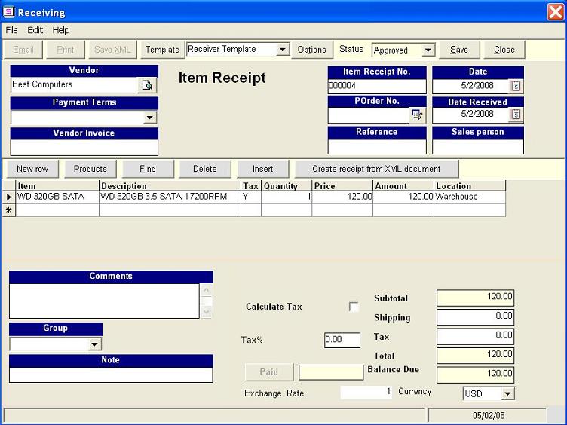The height and width of the screenshot is (425, 567).
Task: Click the Vendor field Best Computers
Action: pyautogui.click(x=74, y=85)
